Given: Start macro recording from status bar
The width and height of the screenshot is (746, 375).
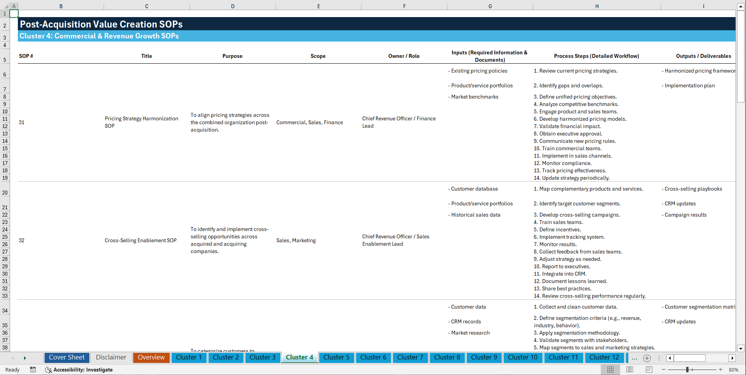Looking at the screenshot, I should pos(33,370).
